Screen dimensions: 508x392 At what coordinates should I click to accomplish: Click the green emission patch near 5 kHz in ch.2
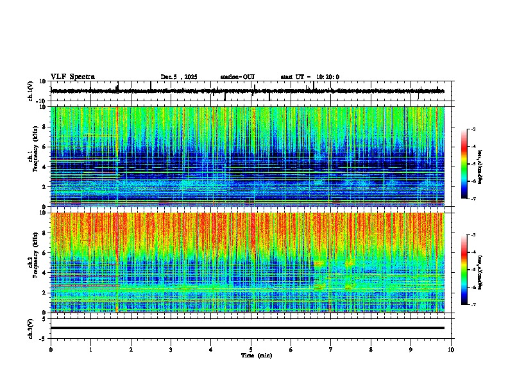point(319,264)
